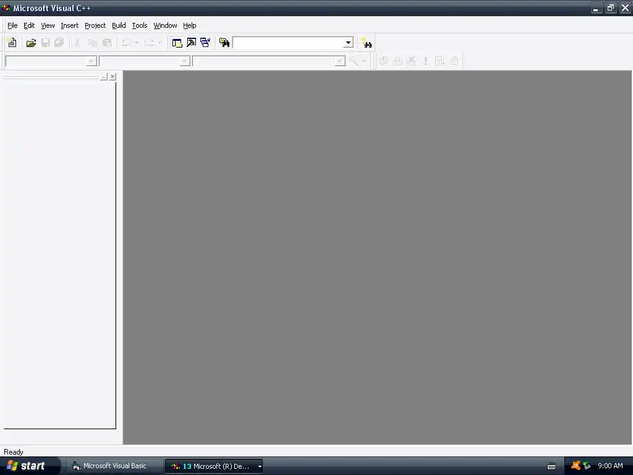The height and width of the screenshot is (475, 633).
Task: Open the Window List icon
Action: click(x=205, y=43)
